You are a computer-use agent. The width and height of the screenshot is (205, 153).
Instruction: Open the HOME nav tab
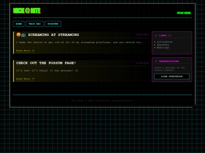pyautogui.click(x=19, y=24)
